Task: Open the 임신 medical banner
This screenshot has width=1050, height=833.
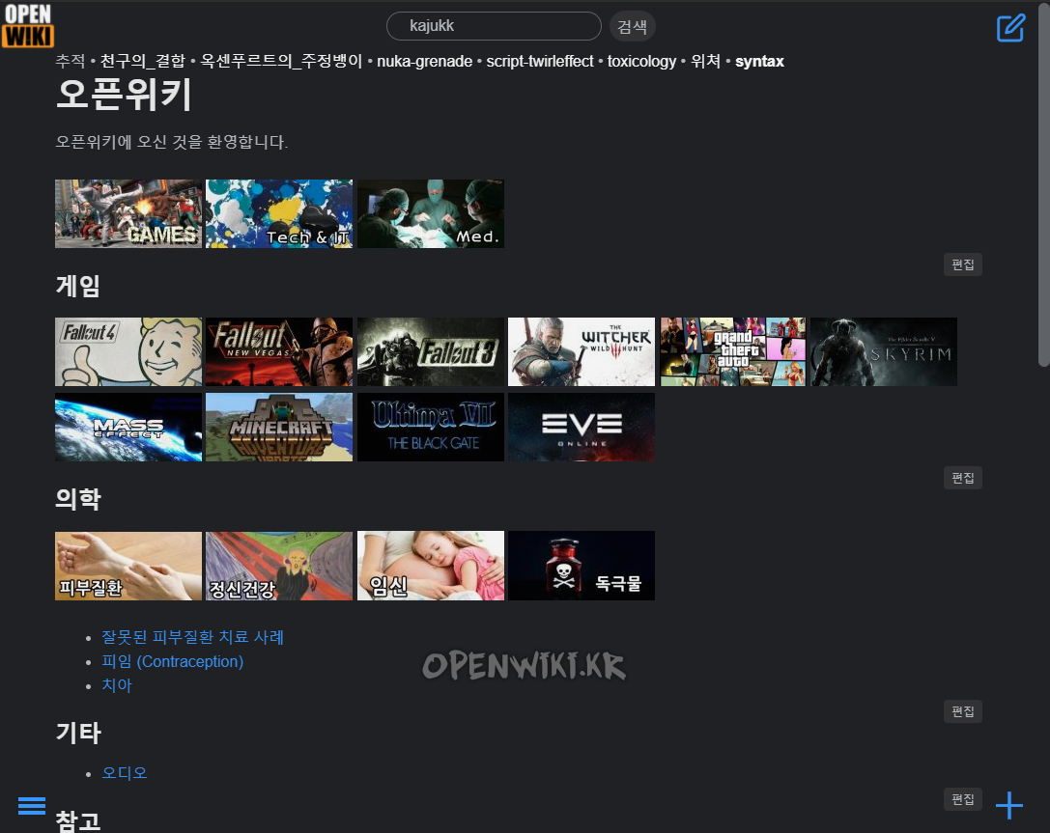Action: (x=431, y=566)
